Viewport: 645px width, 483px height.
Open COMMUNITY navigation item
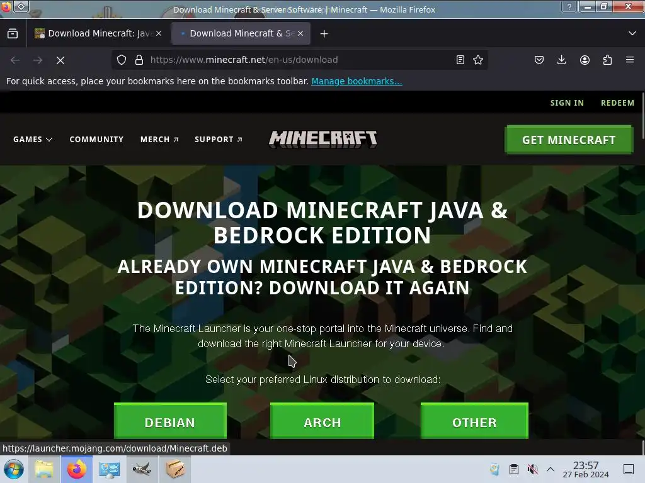(96, 139)
